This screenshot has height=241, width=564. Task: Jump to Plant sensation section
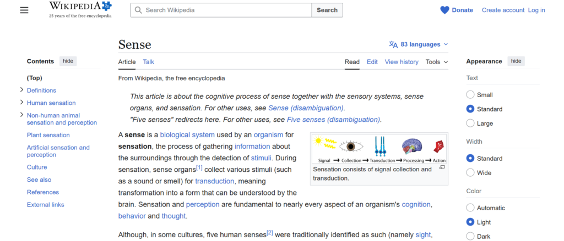click(x=48, y=135)
